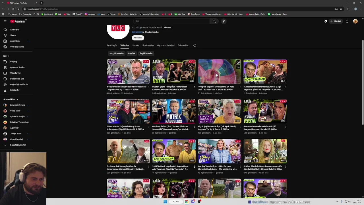The width and height of the screenshot is (364, 205).
Task: Open Oynatma listeleri in the sidebar
Action: (18, 67)
